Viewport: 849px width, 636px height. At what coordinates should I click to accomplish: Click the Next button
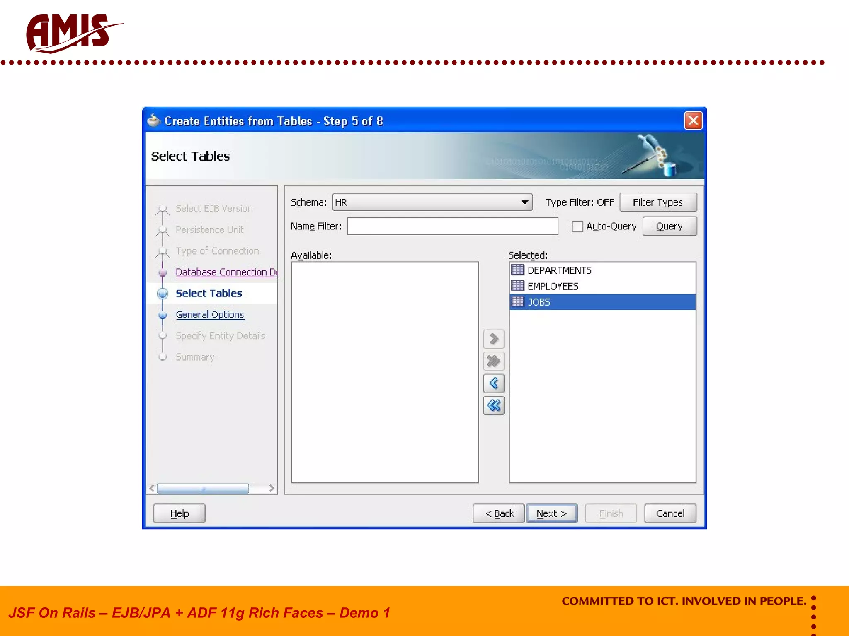551,513
